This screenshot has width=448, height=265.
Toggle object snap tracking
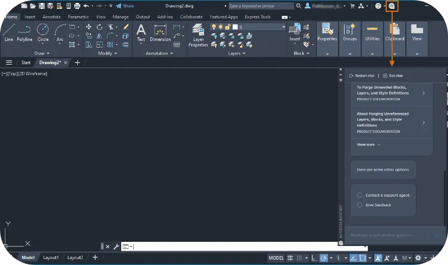[x=354, y=258]
